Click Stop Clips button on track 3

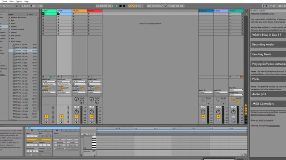click(x=73, y=77)
